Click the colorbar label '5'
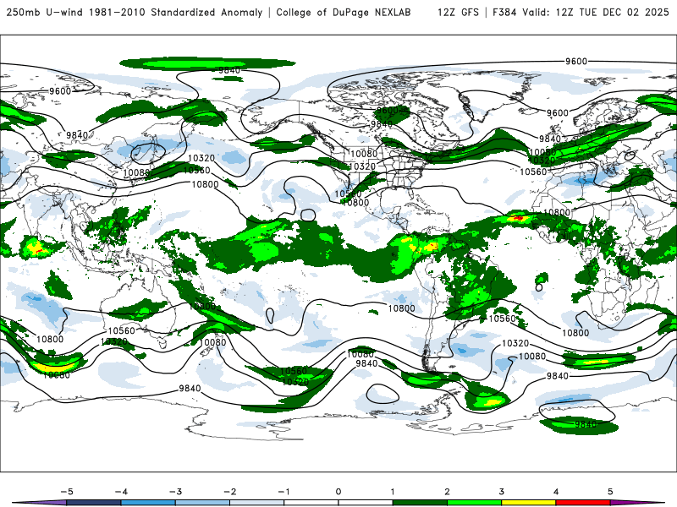Screen dimensions: 677x507 [610, 492]
